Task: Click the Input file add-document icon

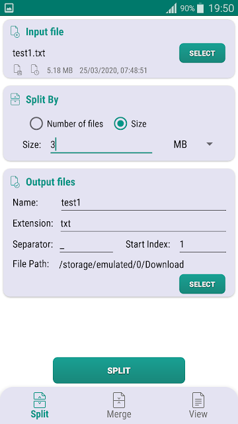Action: point(15,32)
